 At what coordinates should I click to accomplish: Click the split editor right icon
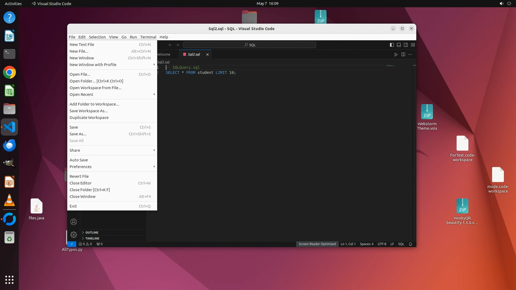(403, 55)
